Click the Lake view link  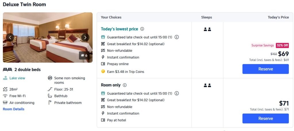[x=17, y=78]
